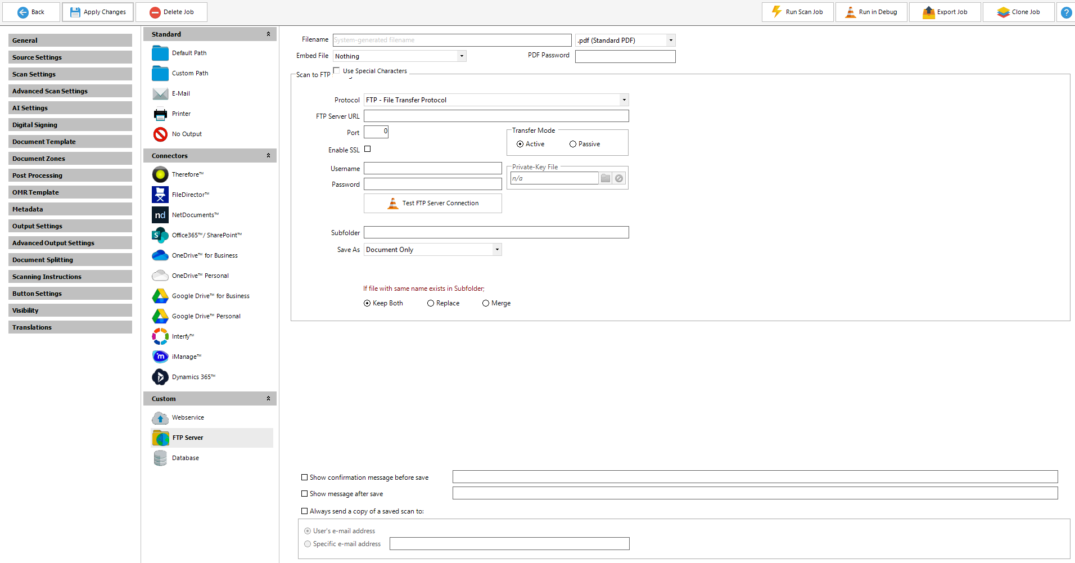Click the Therefore connector icon
Image resolution: width=1075 pixels, height=563 pixels.
(x=160, y=174)
